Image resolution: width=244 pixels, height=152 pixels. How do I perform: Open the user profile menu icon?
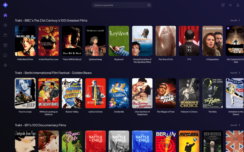point(238,5)
